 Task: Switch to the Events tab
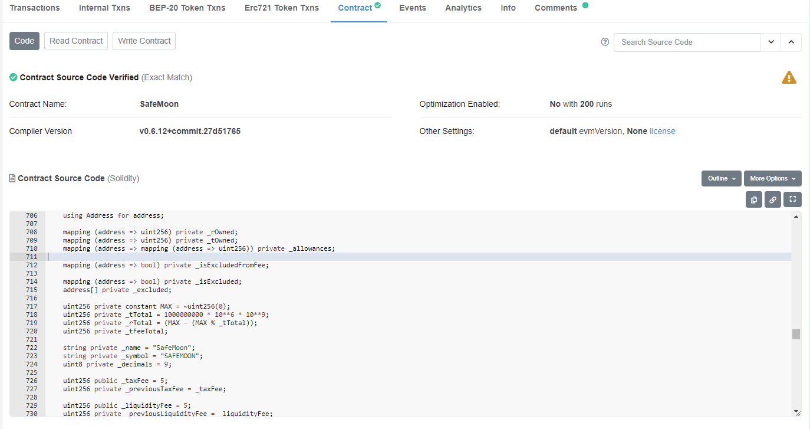(413, 8)
